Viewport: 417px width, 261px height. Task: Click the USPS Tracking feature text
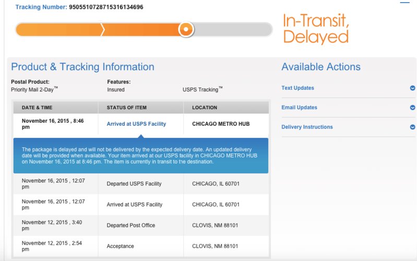pos(202,89)
